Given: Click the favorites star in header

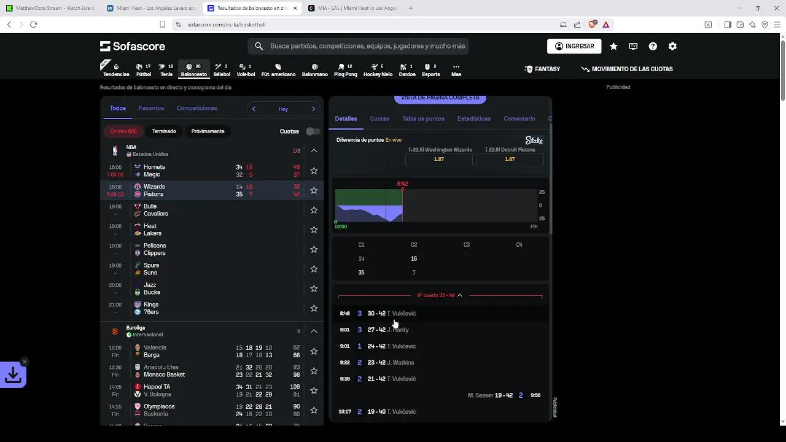Looking at the screenshot, I should click(x=613, y=46).
